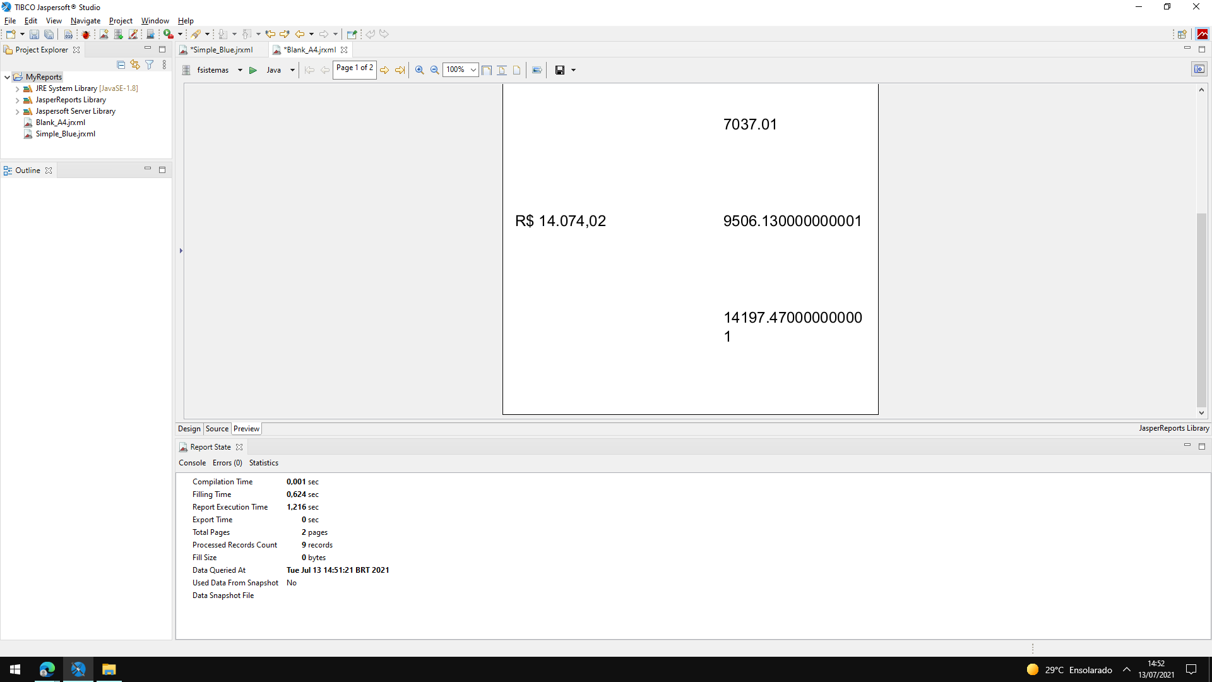The height and width of the screenshot is (682, 1212).
Task: Expand the JasperReports Library node
Action: click(x=17, y=100)
